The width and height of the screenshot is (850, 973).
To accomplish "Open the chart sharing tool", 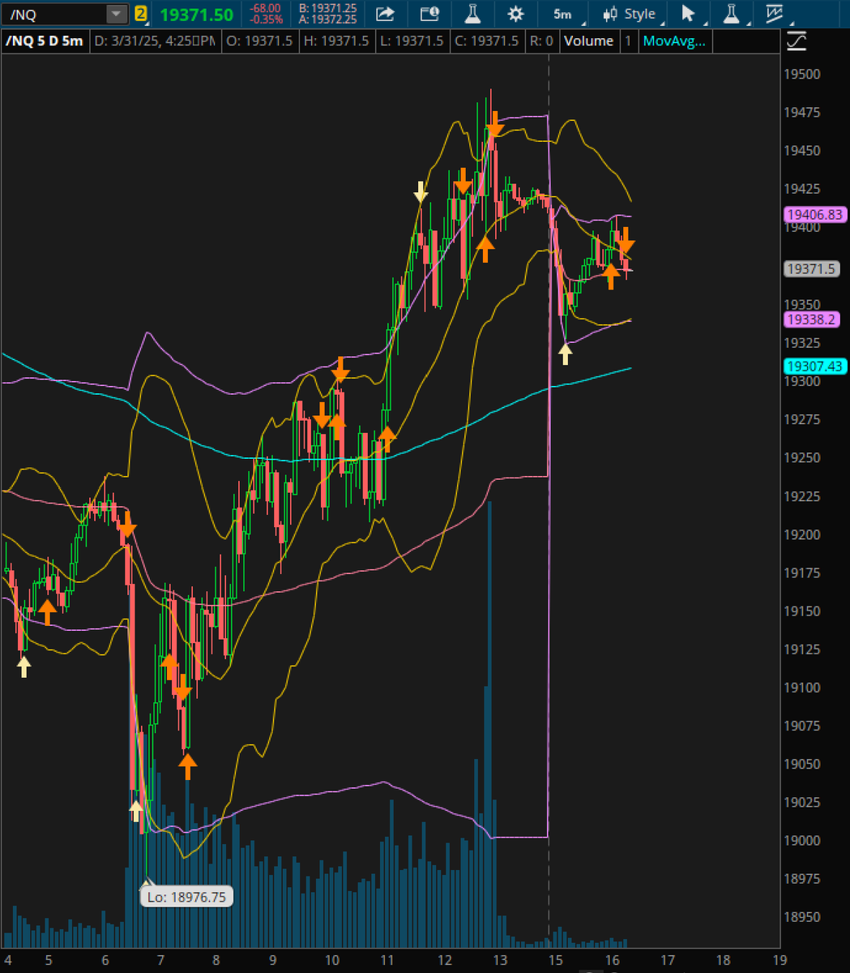I will [x=386, y=14].
